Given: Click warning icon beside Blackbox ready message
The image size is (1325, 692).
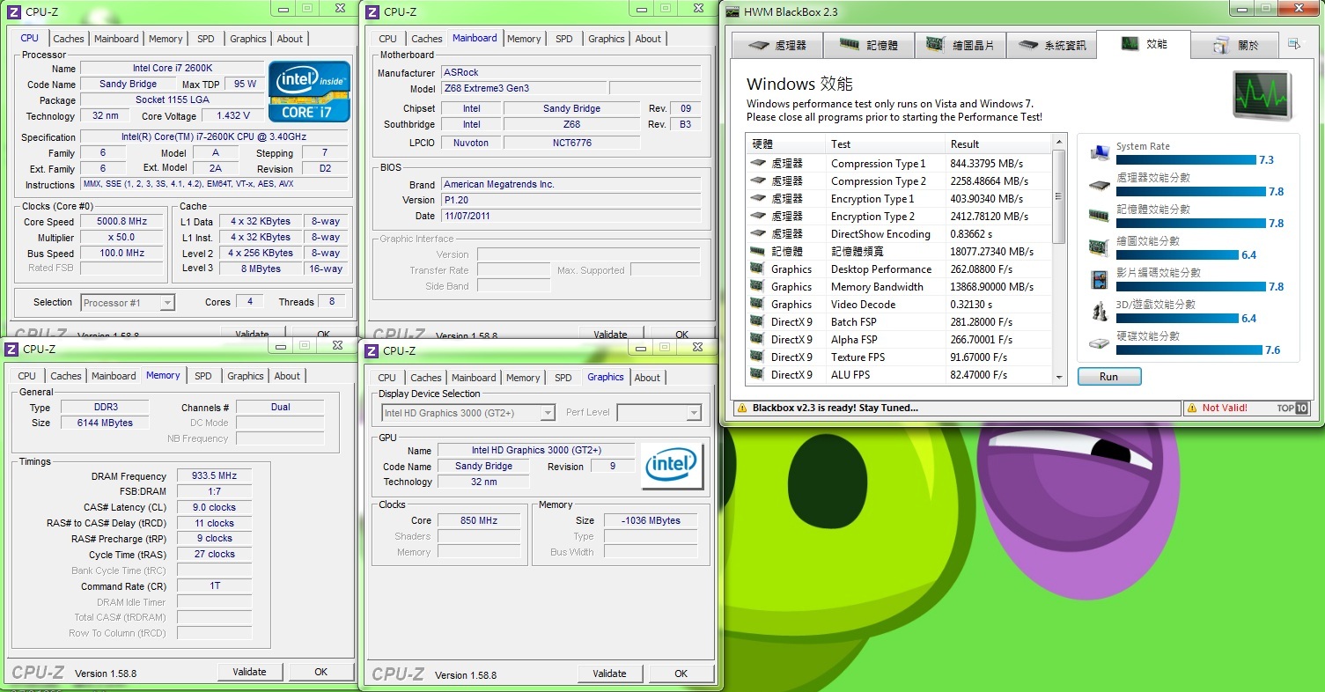Looking at the screenshot, I should point(741,408).
